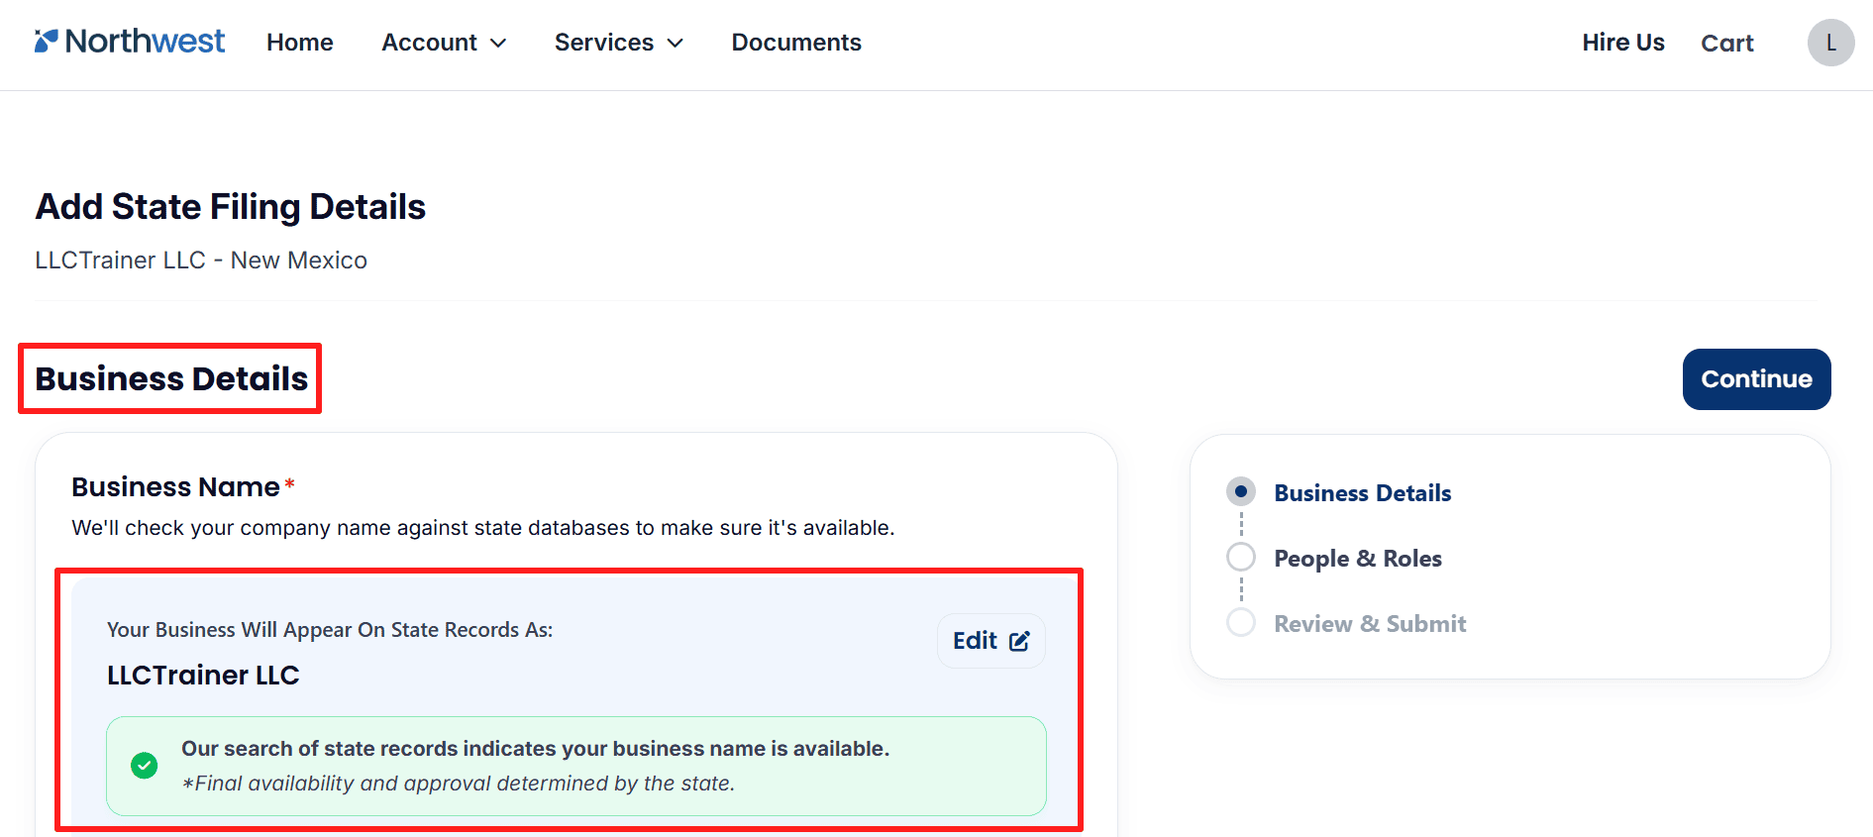Go to the Home page

tap(299, 43)
